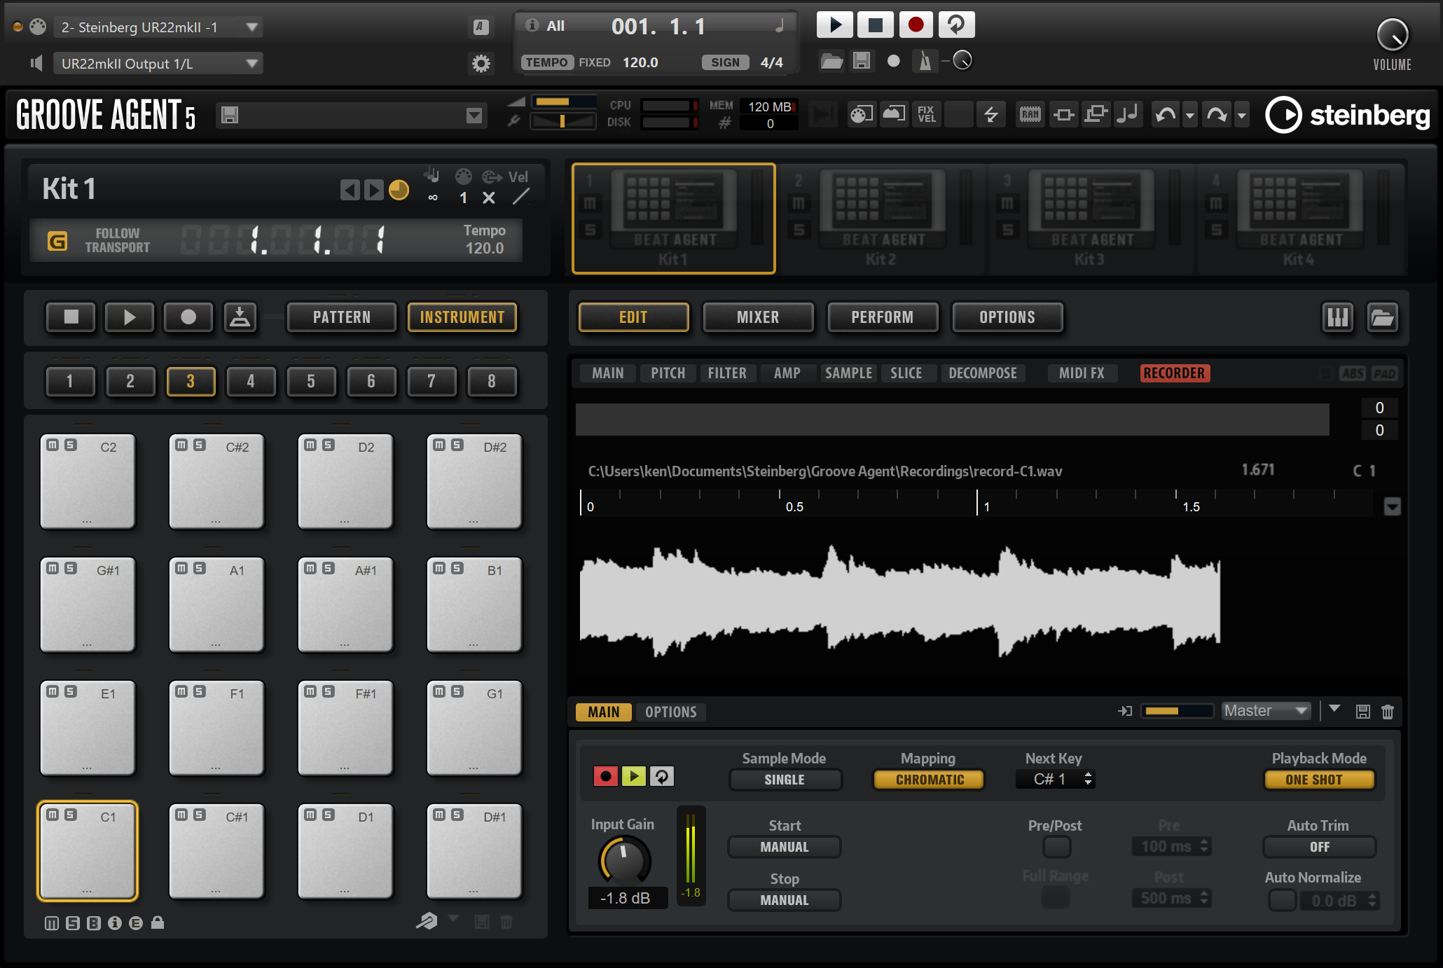Select pad group 5
The image size is (1443, 968).
(x=311, y=381)
